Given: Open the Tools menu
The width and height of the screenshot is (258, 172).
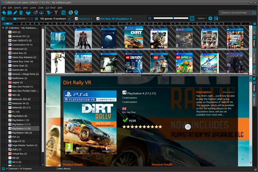Looking at the screenshot, I should tap(41, 8).
